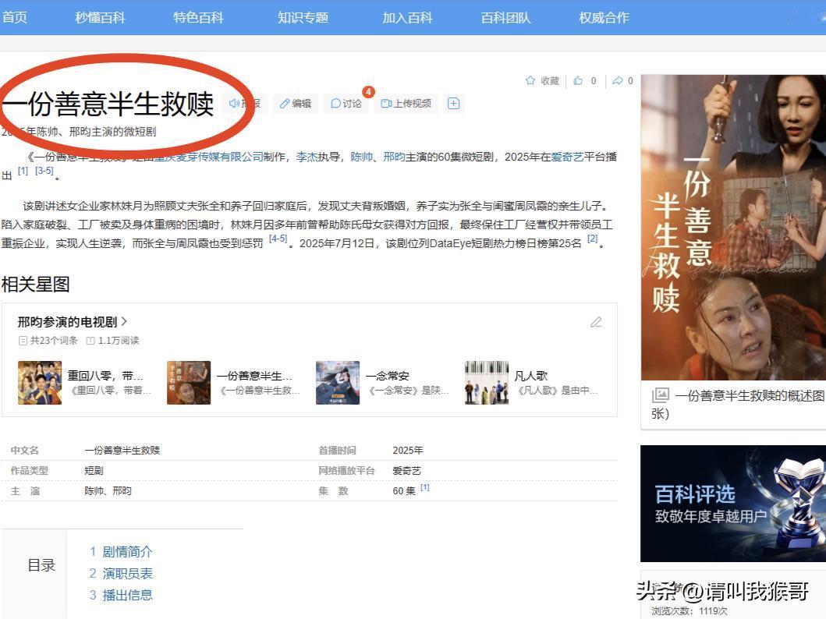The image size is (826, 619).
Task: Give a thumbs up with the 点赞 icon
Action: coord(578,80)
